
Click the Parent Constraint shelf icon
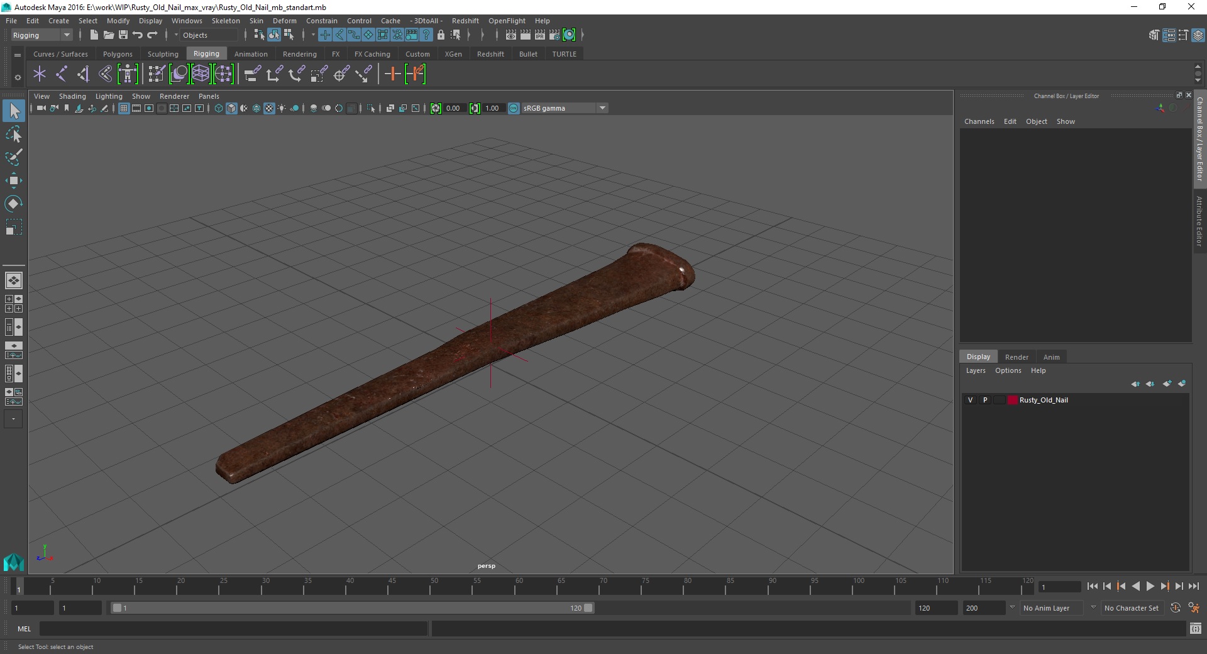click(252, 74)
